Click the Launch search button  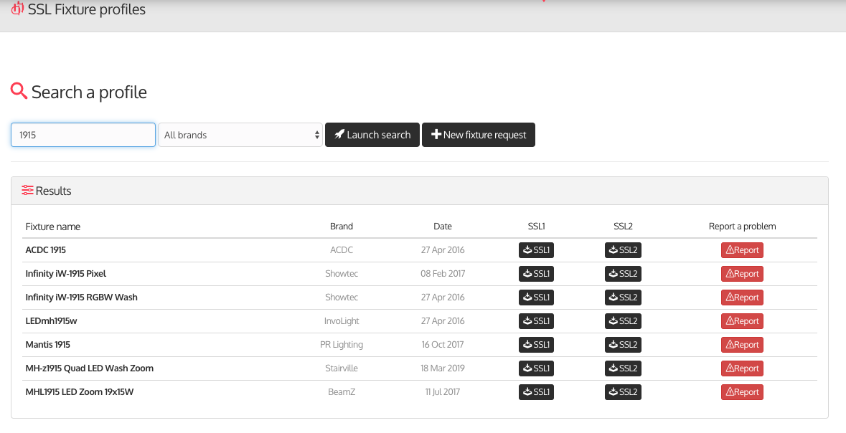372,135
